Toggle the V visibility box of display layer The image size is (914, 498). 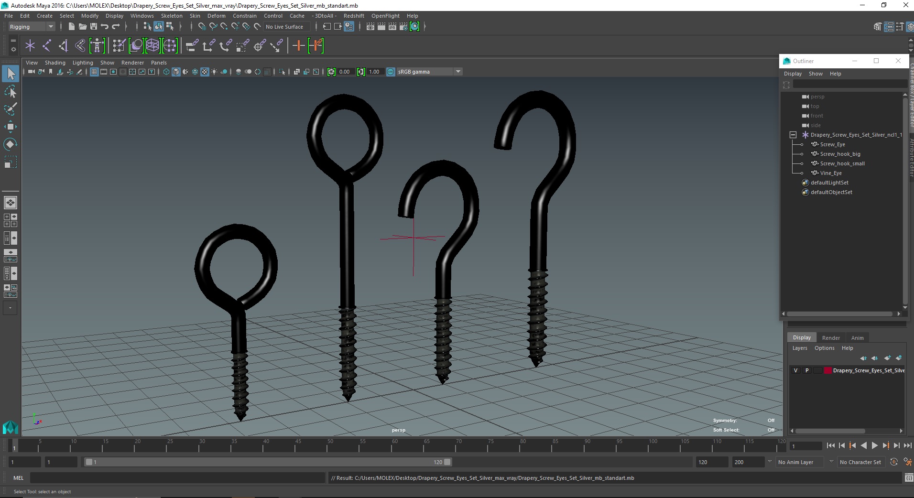(796, 370)
